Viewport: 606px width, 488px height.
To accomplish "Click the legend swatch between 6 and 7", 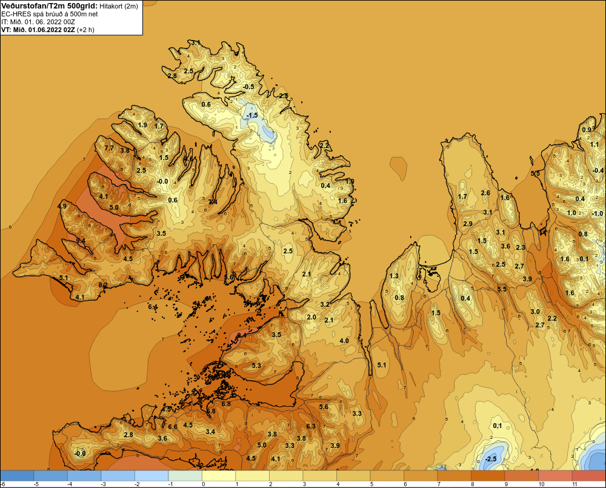I will [x=421, y=475].
